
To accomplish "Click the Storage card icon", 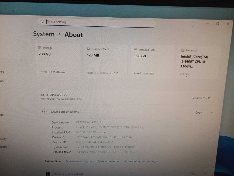I will coord(40,48).
